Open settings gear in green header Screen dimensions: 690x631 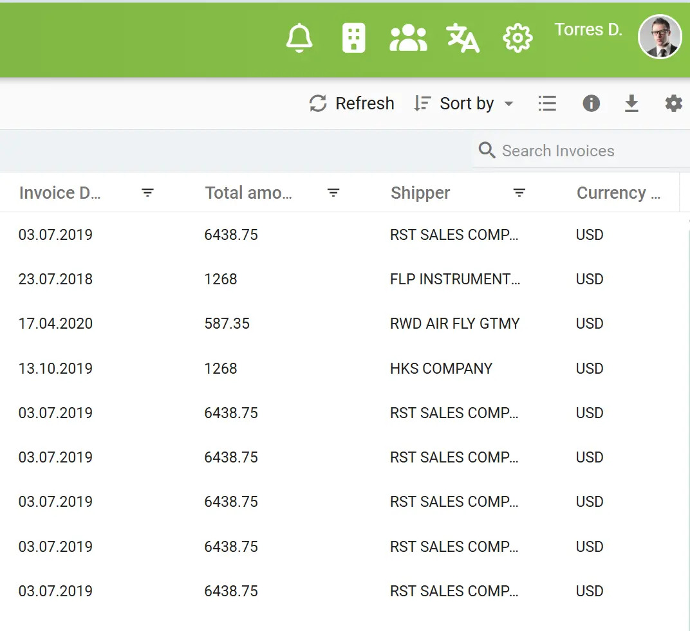[x=517, y=39]
